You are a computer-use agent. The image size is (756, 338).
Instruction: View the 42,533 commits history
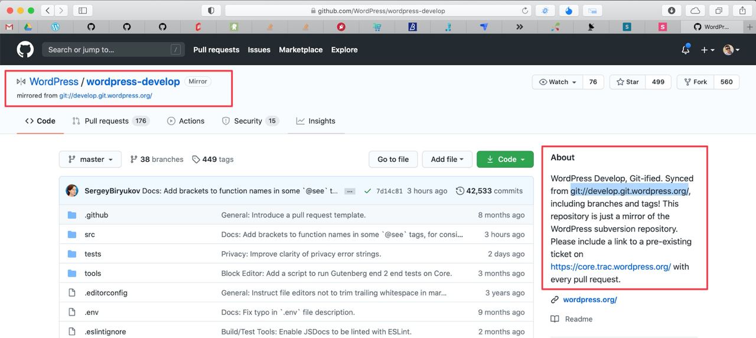tap(489, 191)
